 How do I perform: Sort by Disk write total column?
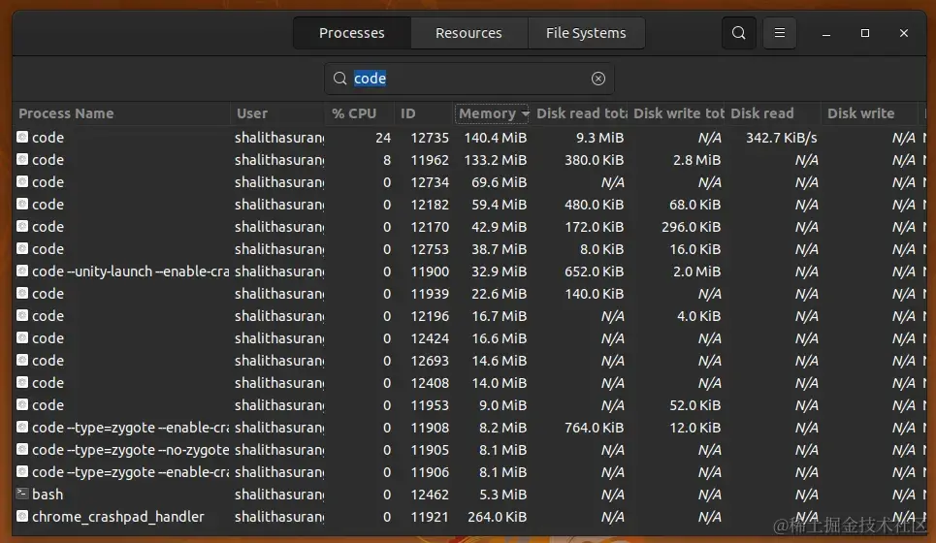[x=676, y=113]
